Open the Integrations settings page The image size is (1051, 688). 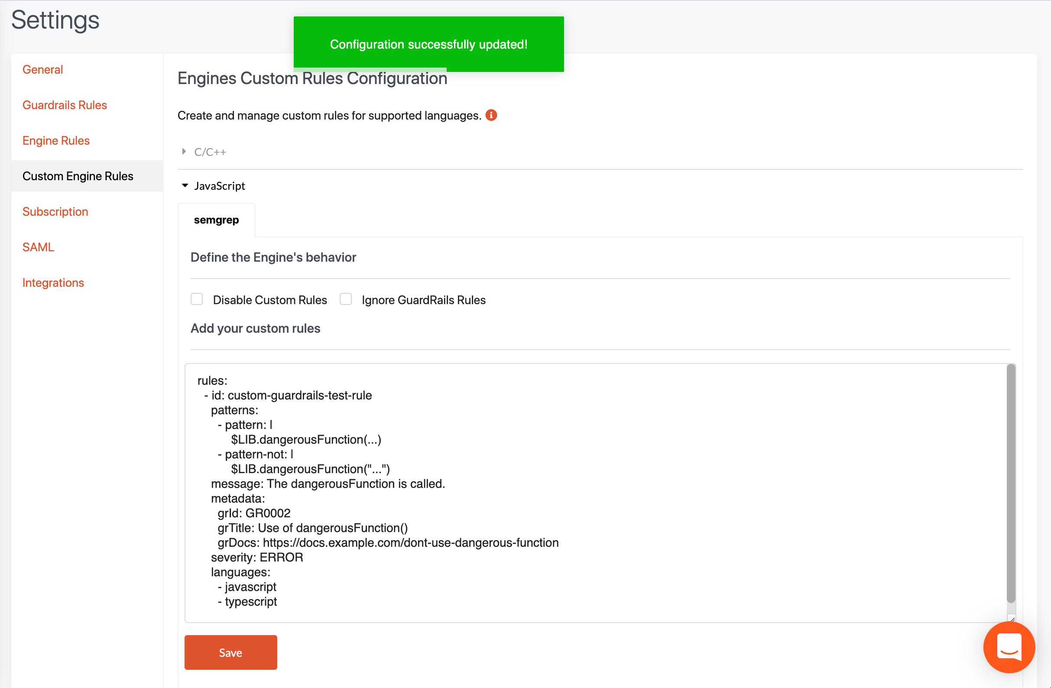(x=53, y=282)
